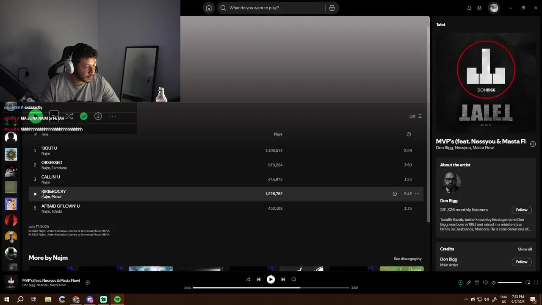542x305 pixels.
Task: Open Windows system volume tray icon
Action: click(487, 299)
